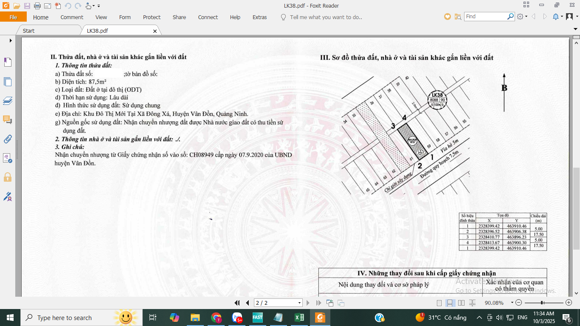Enable continuous page view mode
This screenshot has height=326, width=580.
pos(450,303)
